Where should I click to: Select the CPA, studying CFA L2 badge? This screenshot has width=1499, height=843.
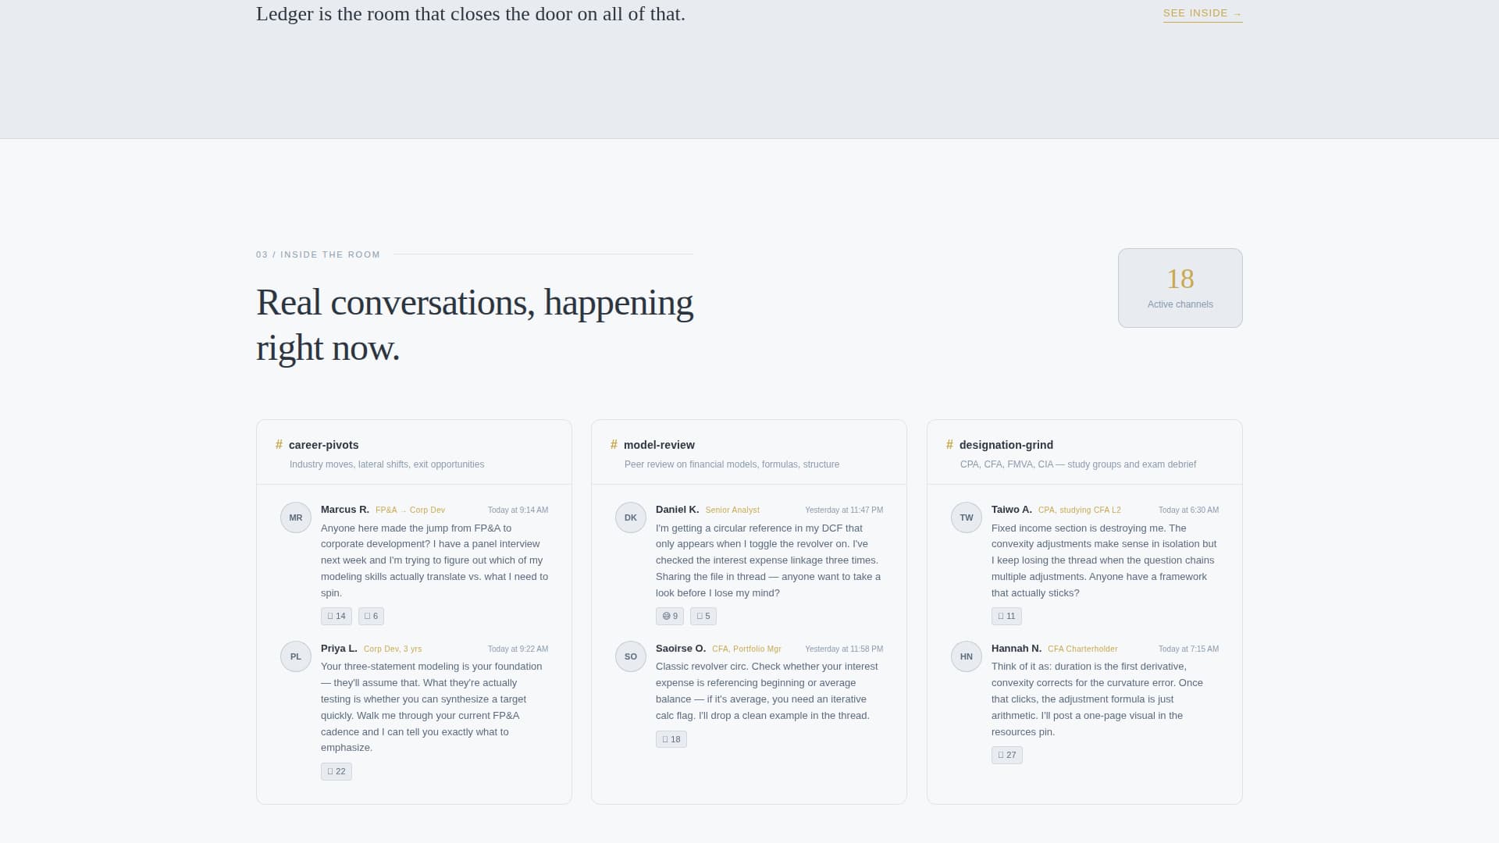tap(1078, 510)
